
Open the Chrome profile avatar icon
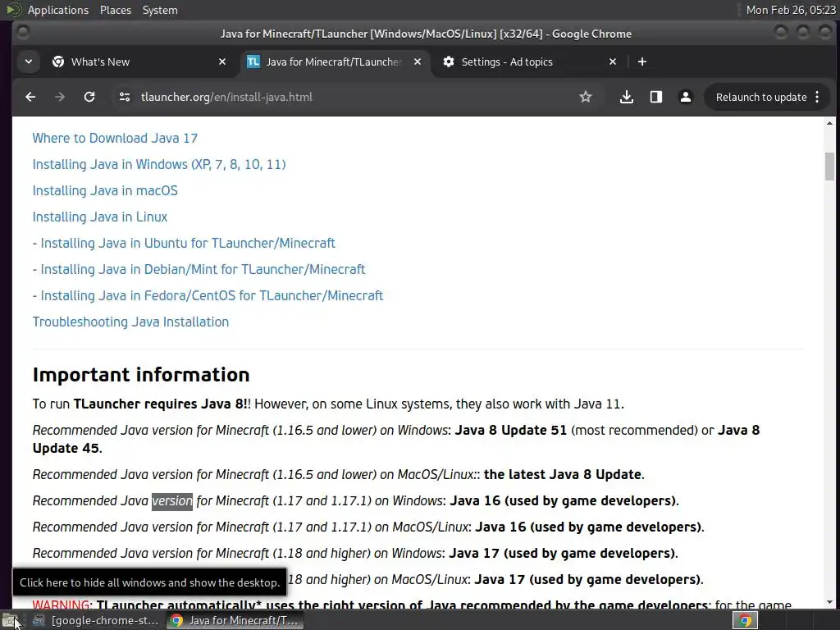pyautogui.click(x=685, y=97)
